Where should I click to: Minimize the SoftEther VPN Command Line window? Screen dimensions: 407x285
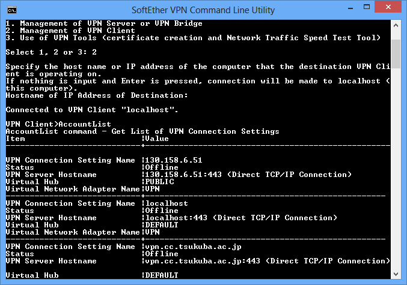pyautogui.click(x=350, y=8)
